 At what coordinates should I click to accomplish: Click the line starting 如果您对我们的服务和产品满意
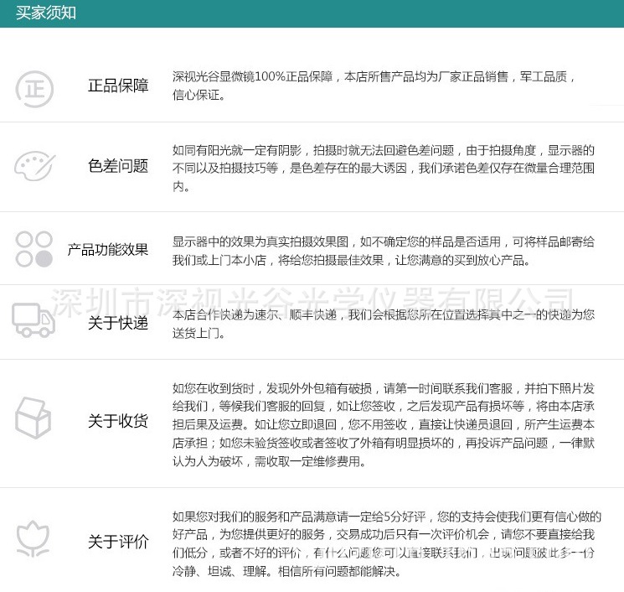point(387,517)
